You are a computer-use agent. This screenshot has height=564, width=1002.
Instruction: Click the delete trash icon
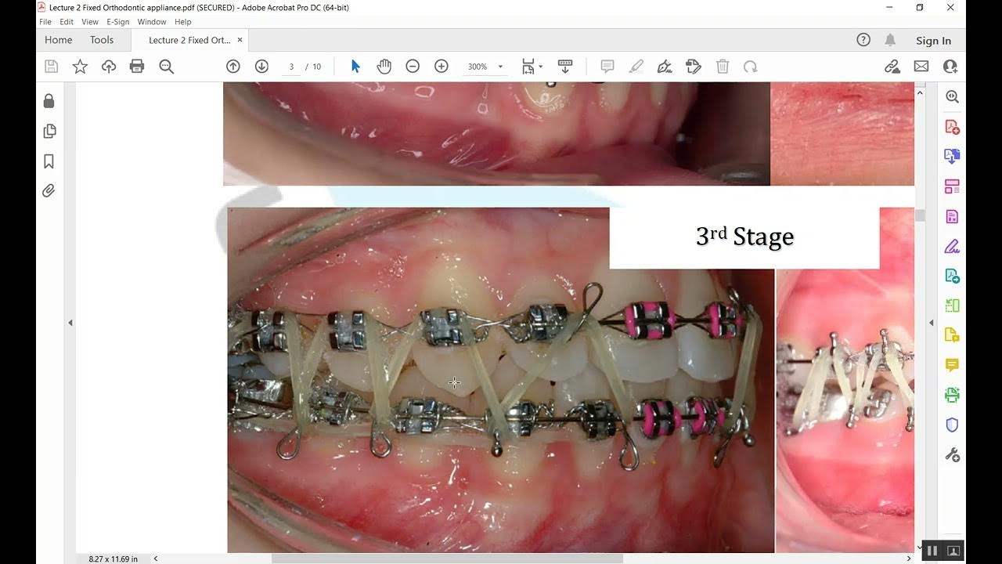[723, 67]
